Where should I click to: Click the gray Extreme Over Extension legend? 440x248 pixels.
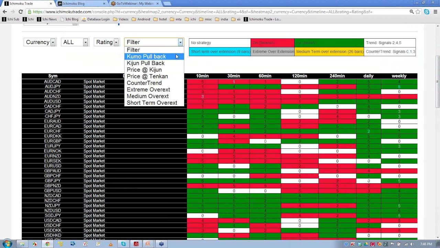[x=273, y=52]
